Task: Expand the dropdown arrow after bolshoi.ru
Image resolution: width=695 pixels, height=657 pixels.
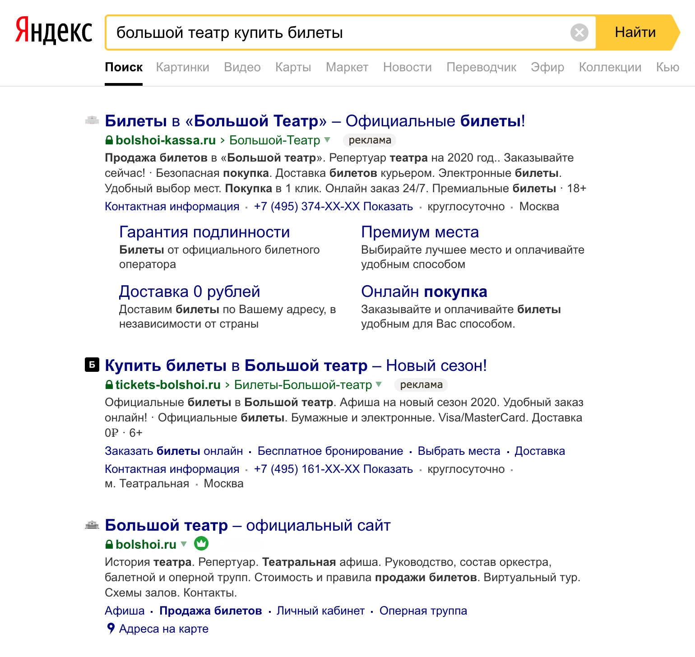Action: (x=184, y=544)
